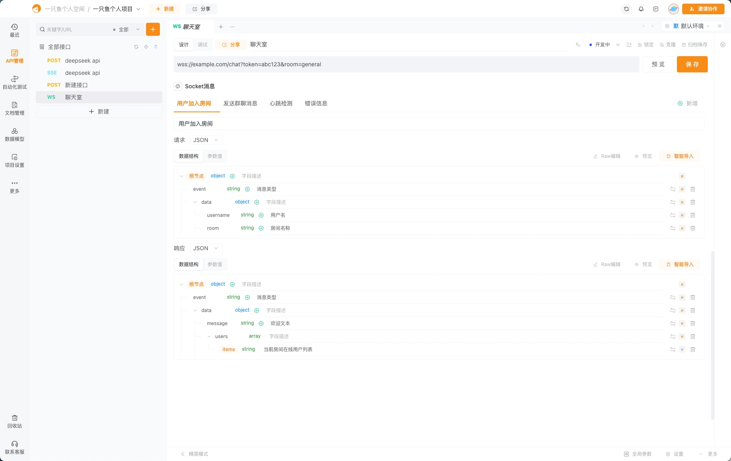Select the 心跳检测 message tab
This screenshot has height=461, width=731.
pos(281,103)
